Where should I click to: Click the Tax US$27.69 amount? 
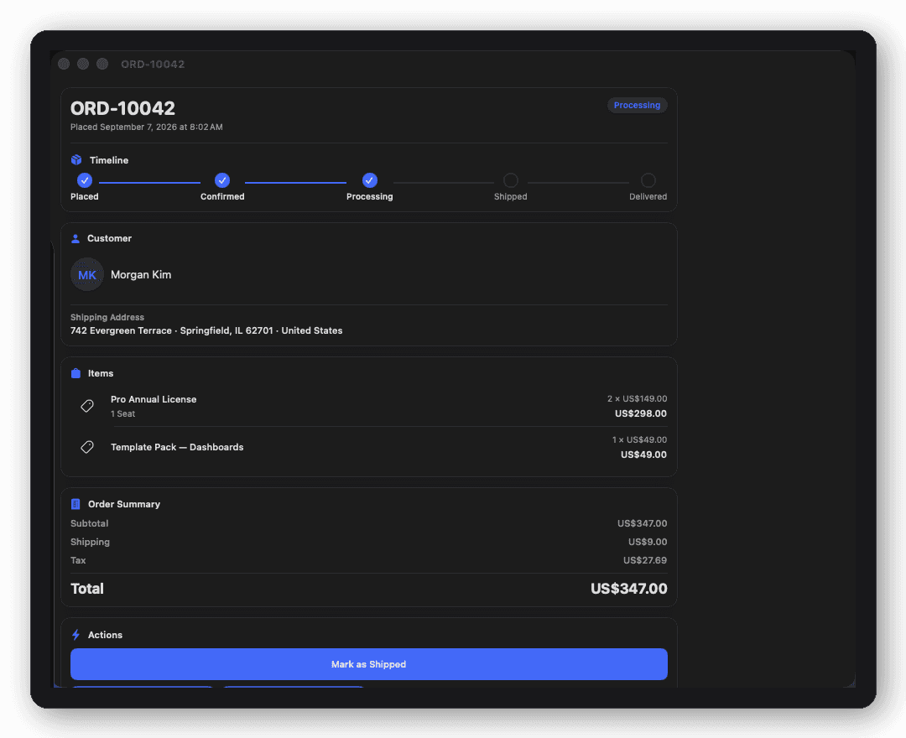click(x=645, y=560)
